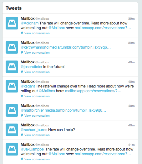
Task: Click Mailbox avatar on the @jasondieter tweet
Action: (x=12, y=67)
